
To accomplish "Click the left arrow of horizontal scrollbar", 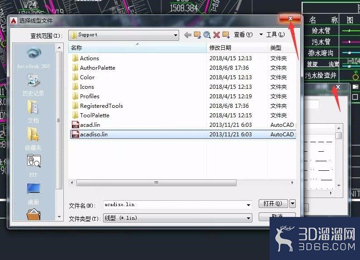I will (72, 183).
